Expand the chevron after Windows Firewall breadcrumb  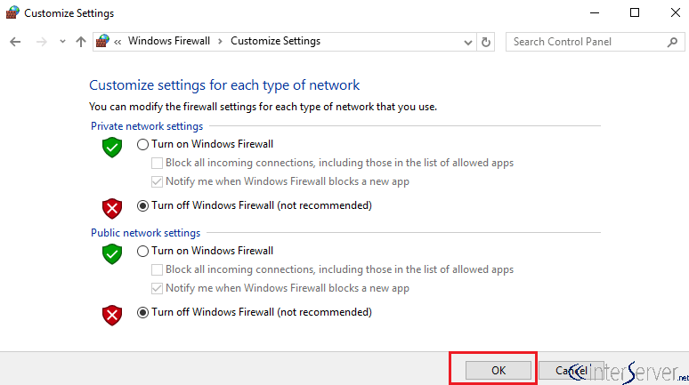coord(220,41)
